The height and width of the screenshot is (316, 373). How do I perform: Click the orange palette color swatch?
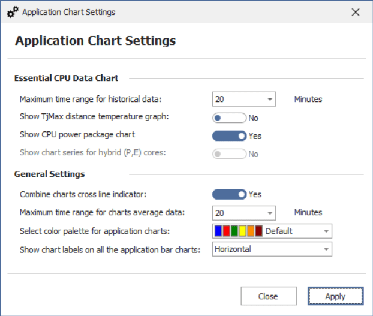click(x=251, y=231)
